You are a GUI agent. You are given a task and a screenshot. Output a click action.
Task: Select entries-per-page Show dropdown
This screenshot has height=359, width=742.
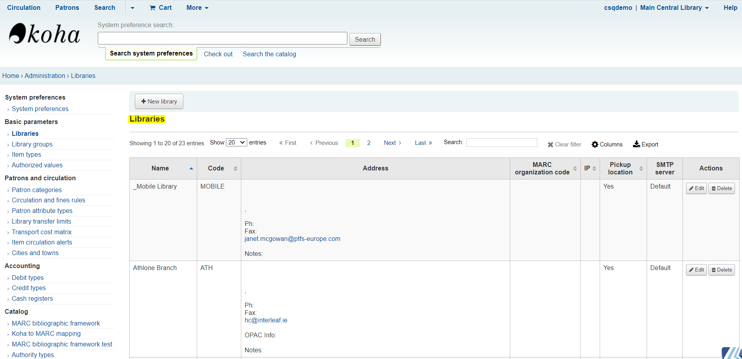(237, 142)
